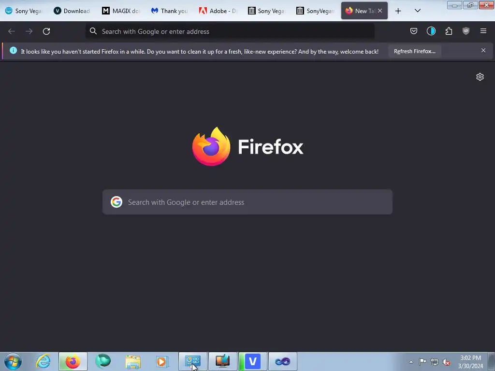Switch to the SonyVegas tab
This screenshot has height=371, width=495.
[316, 11]
